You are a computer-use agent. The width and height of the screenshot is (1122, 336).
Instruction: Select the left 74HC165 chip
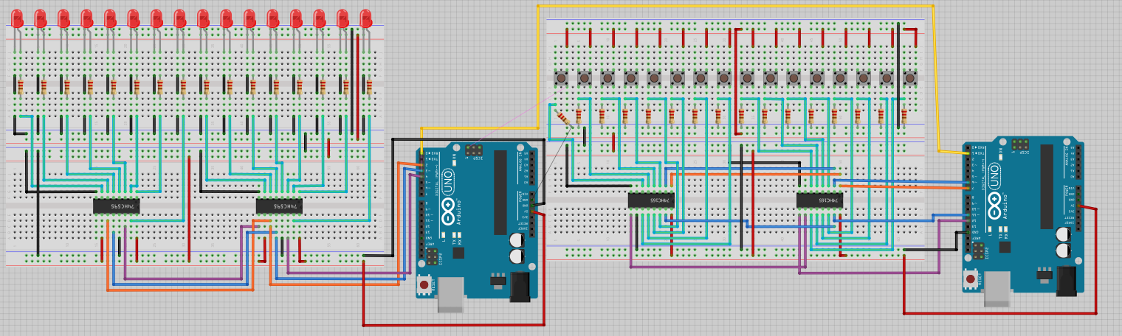point(651,200)
